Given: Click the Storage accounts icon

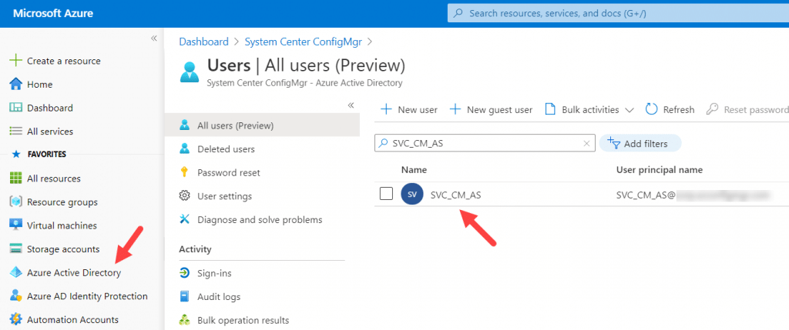Looking at the screenshot, I should (x=16, y=249).
